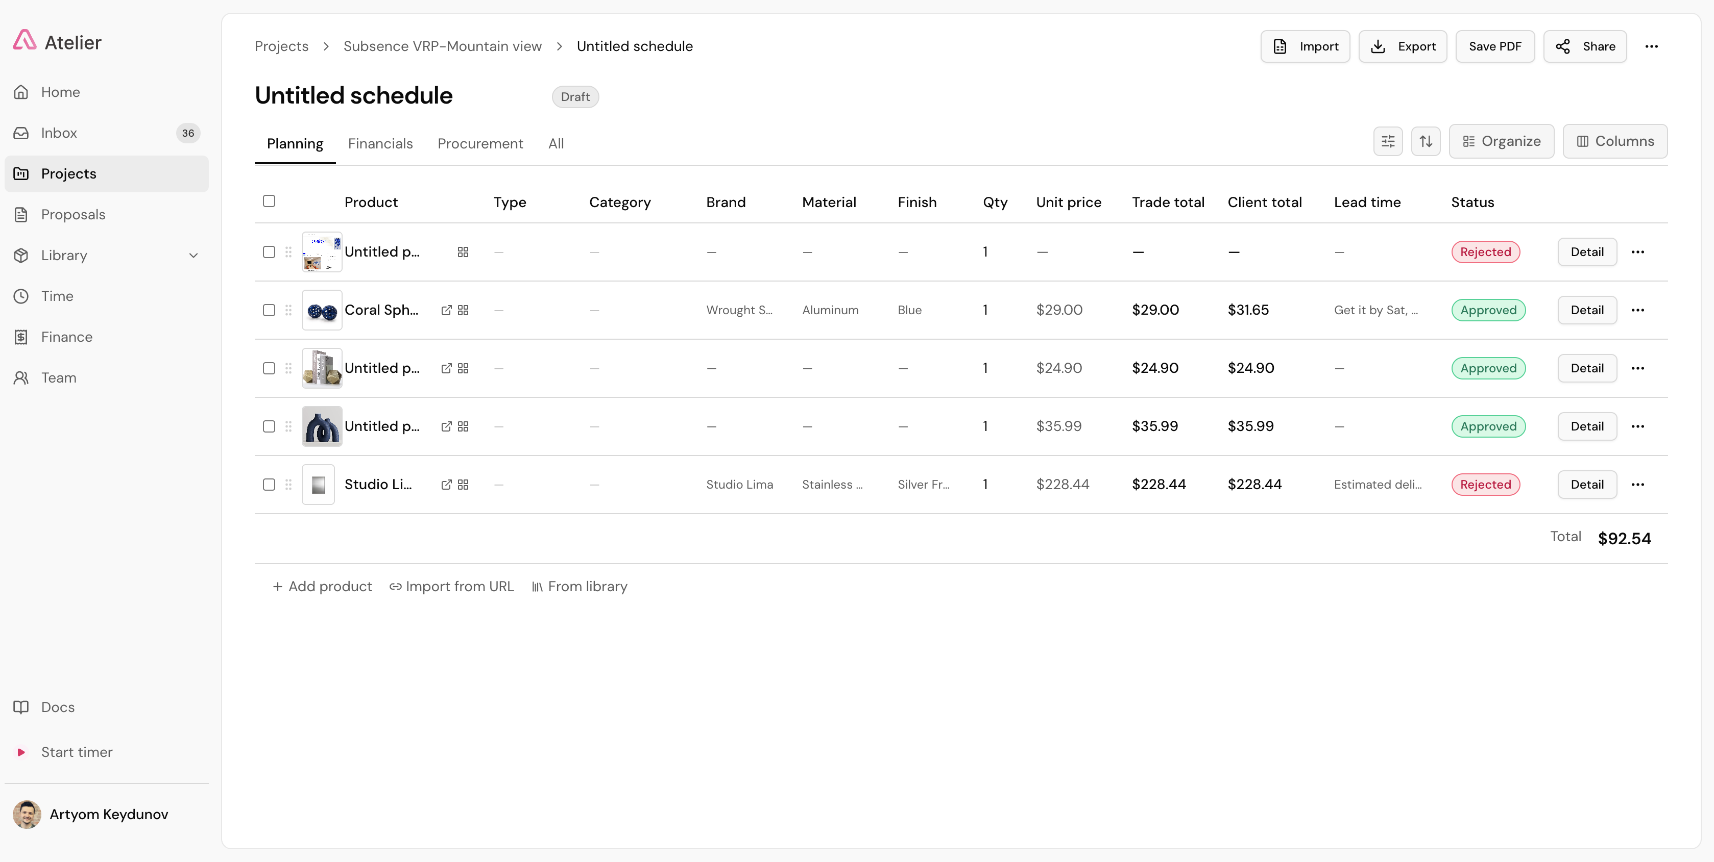
Task: Check the Studio Lima row checkbox
Action: [x=269, y=485]
